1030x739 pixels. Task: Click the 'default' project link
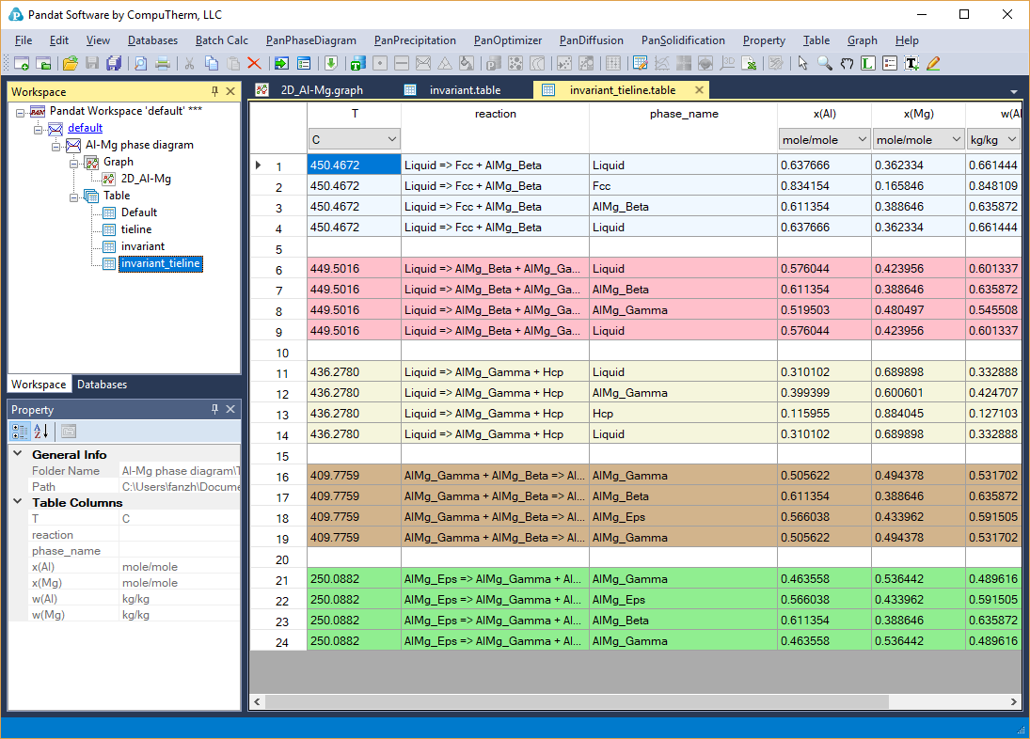click(x=85, y=128)
